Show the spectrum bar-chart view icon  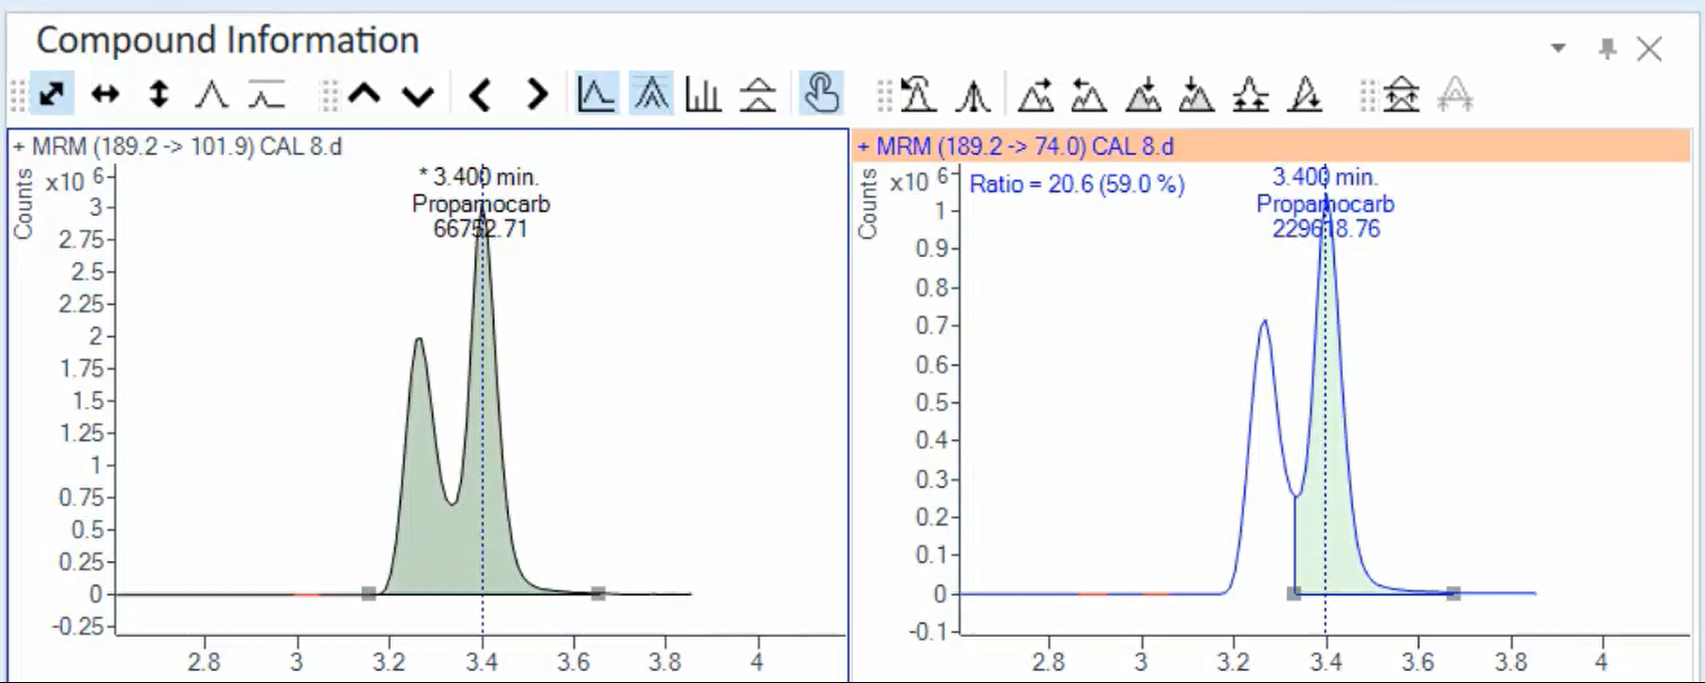pos(702,94)
